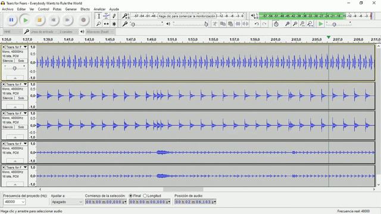This screenshot has height=214, width=381.
Task: Click the Paste icon in edit toolbar
Action: pos(230,24)
